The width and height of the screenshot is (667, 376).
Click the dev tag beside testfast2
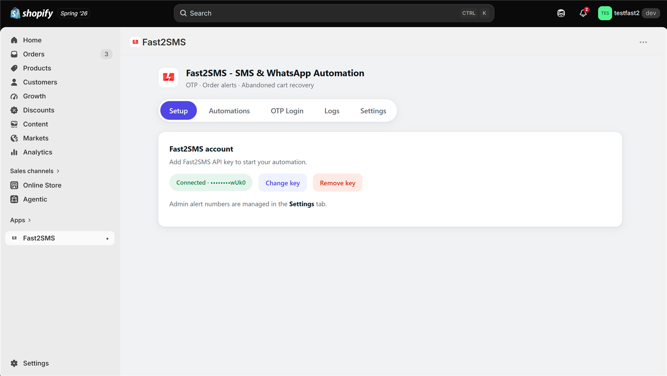click(651, 13)
